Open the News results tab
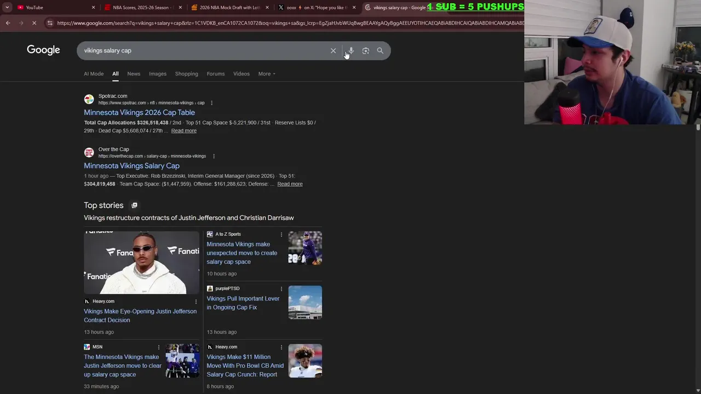This screenshot has width=701, height=394. click(x=134, y=74)
